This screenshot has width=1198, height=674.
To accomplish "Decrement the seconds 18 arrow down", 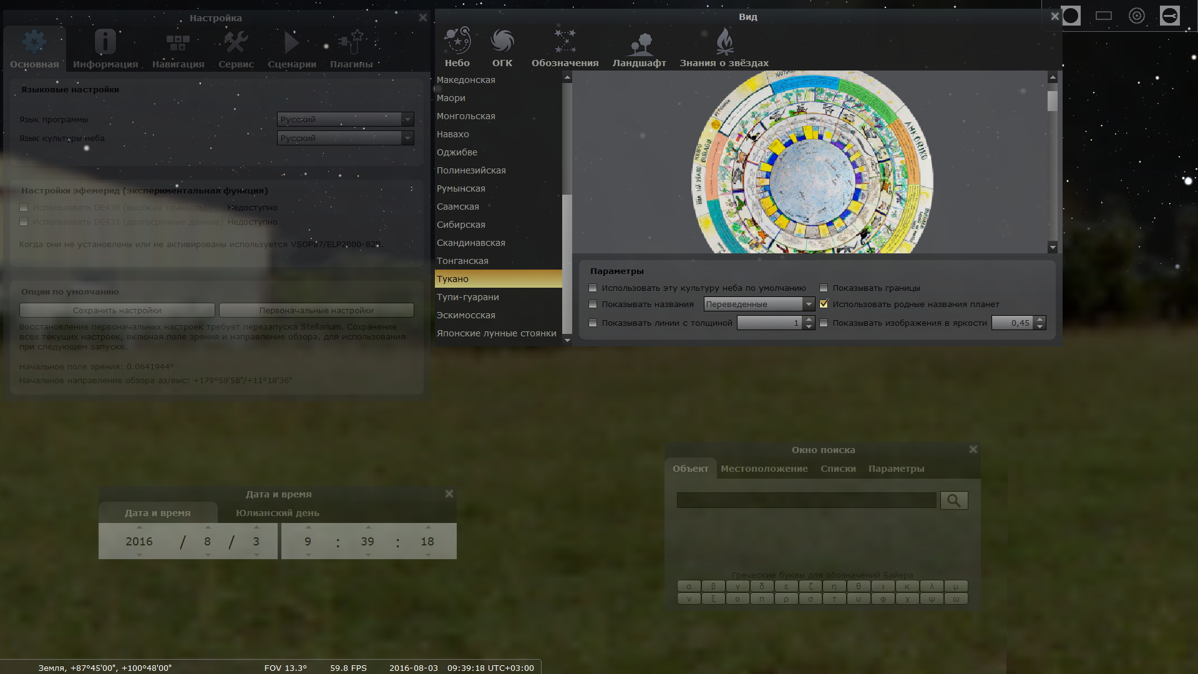I will (x=428, y=555).
